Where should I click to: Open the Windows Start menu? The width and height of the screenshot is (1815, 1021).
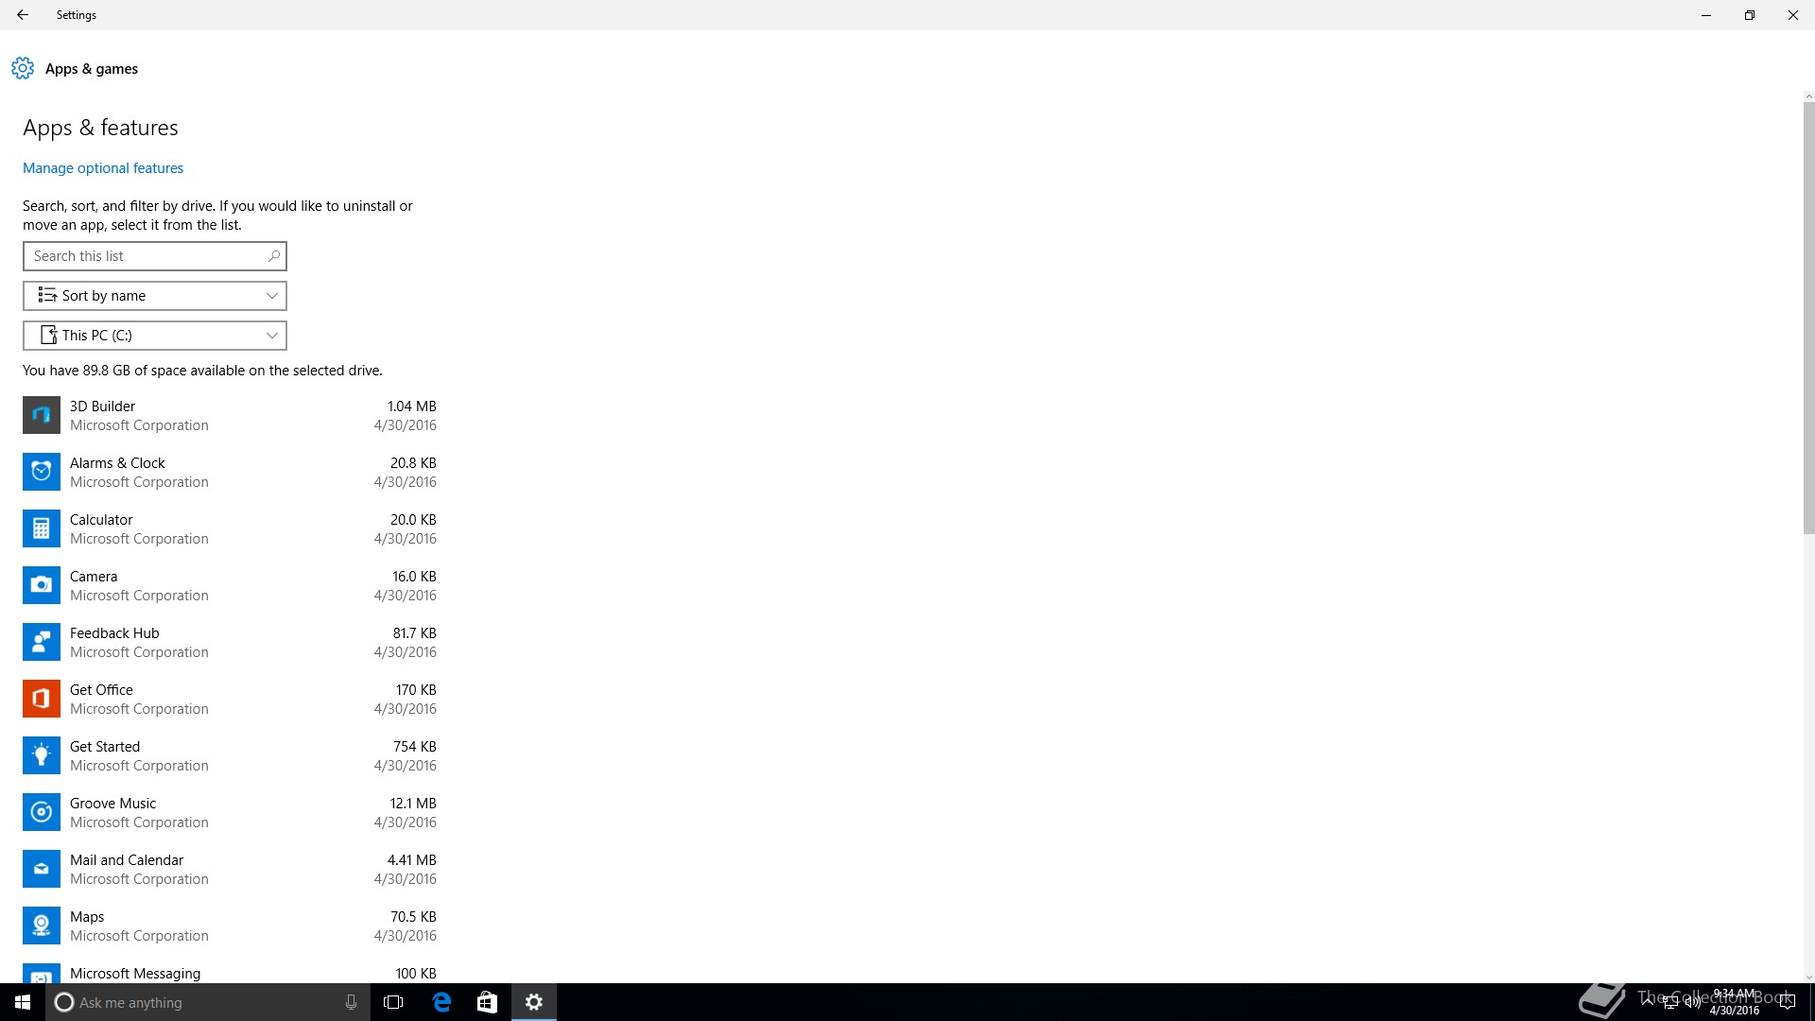coord(23,1002)
